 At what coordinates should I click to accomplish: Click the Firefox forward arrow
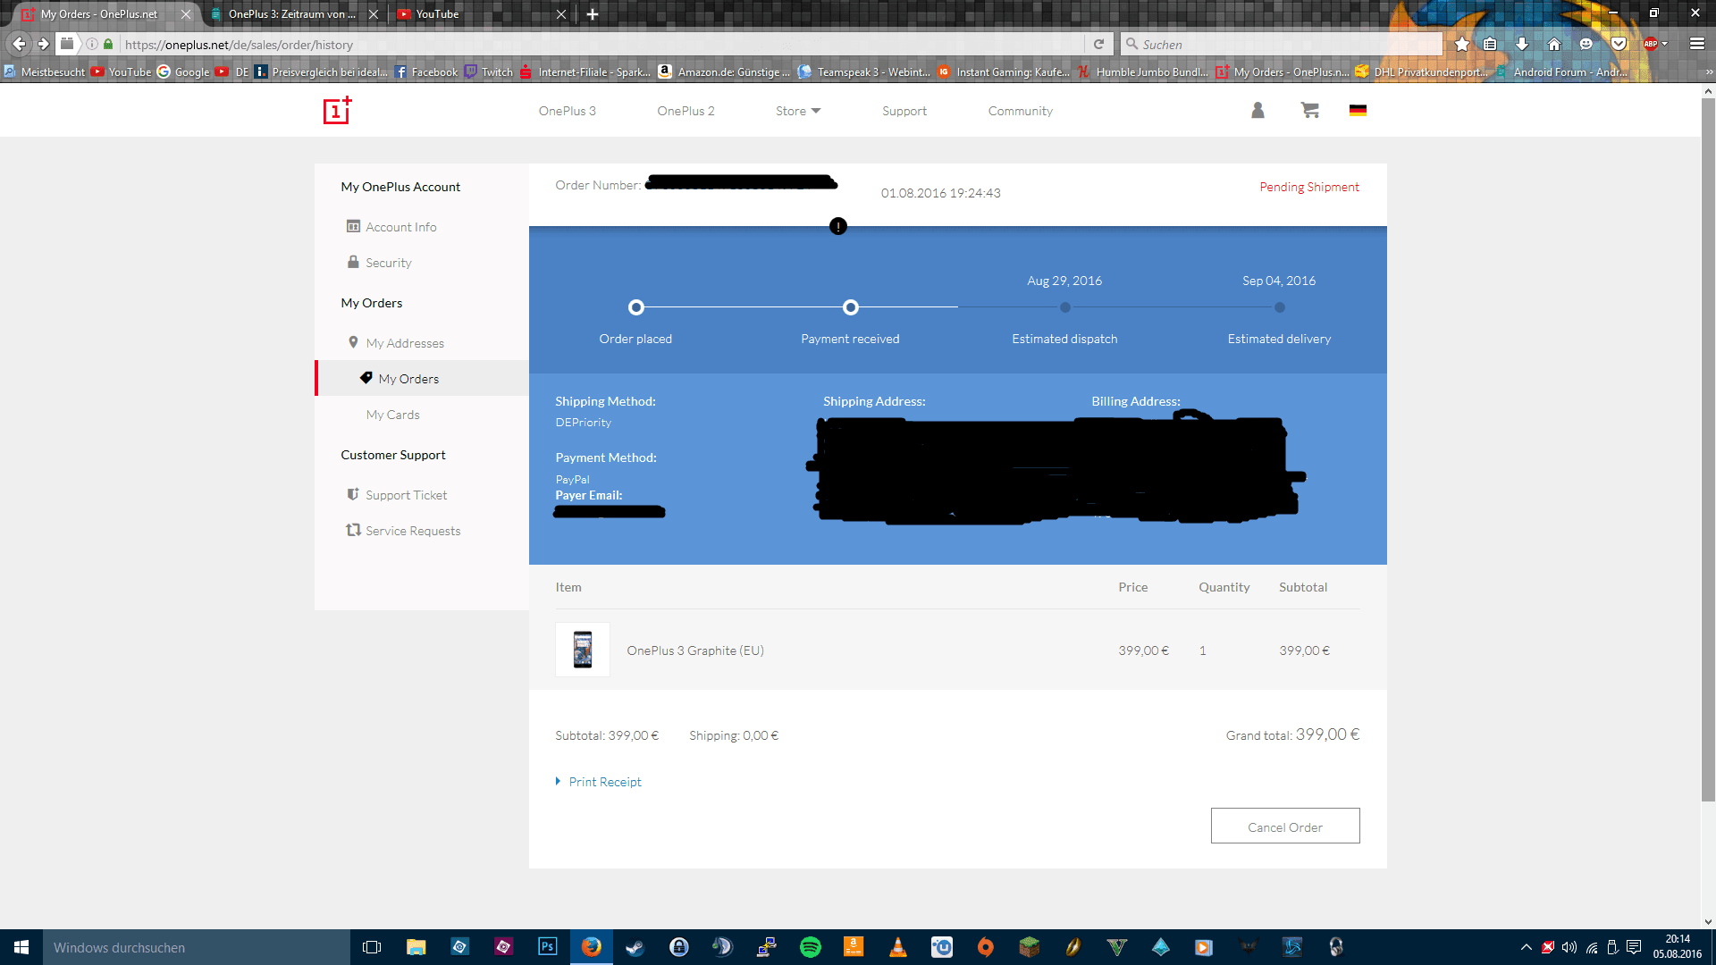coord(43,44)
